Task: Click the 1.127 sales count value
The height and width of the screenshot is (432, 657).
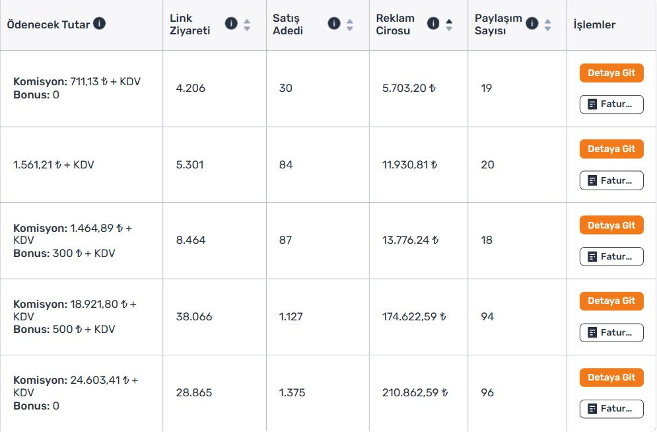Action: (291, 317)
